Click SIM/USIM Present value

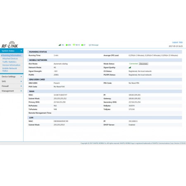tap(57, 83)
